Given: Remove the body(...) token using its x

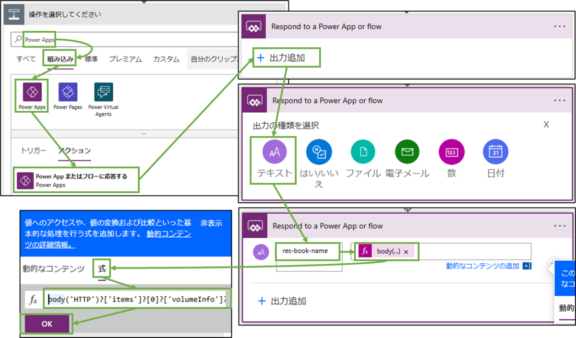Looking at the screenshot, I should coord(406,252).
